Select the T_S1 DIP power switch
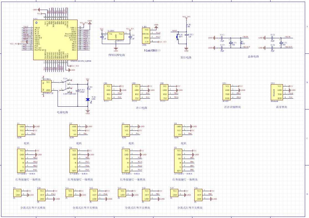Image resolution: width=309 pixels, height=218 pixels. [67, 86]
